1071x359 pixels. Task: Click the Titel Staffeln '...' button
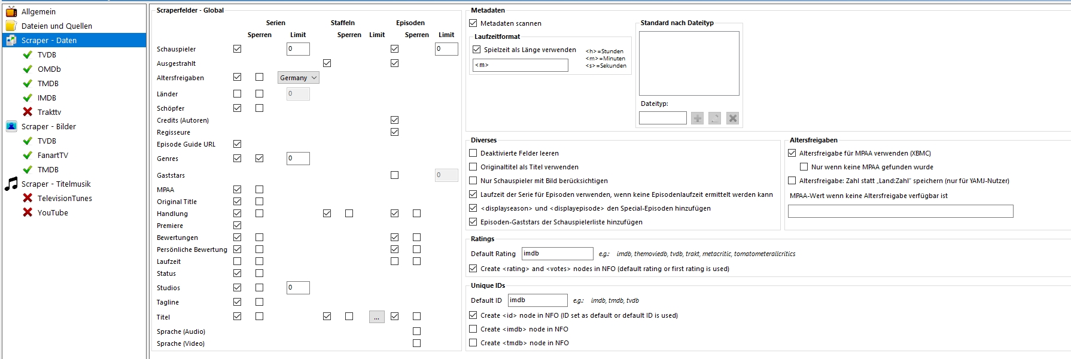click(x=377, y=317)
